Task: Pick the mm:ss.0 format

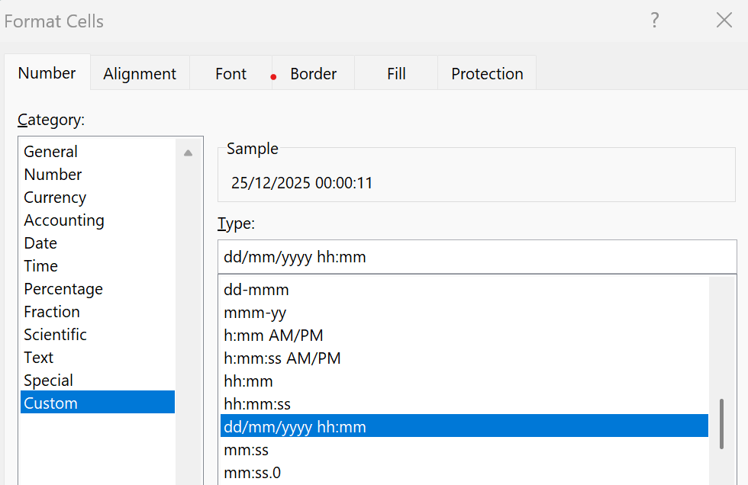Action: pos(253,473)
